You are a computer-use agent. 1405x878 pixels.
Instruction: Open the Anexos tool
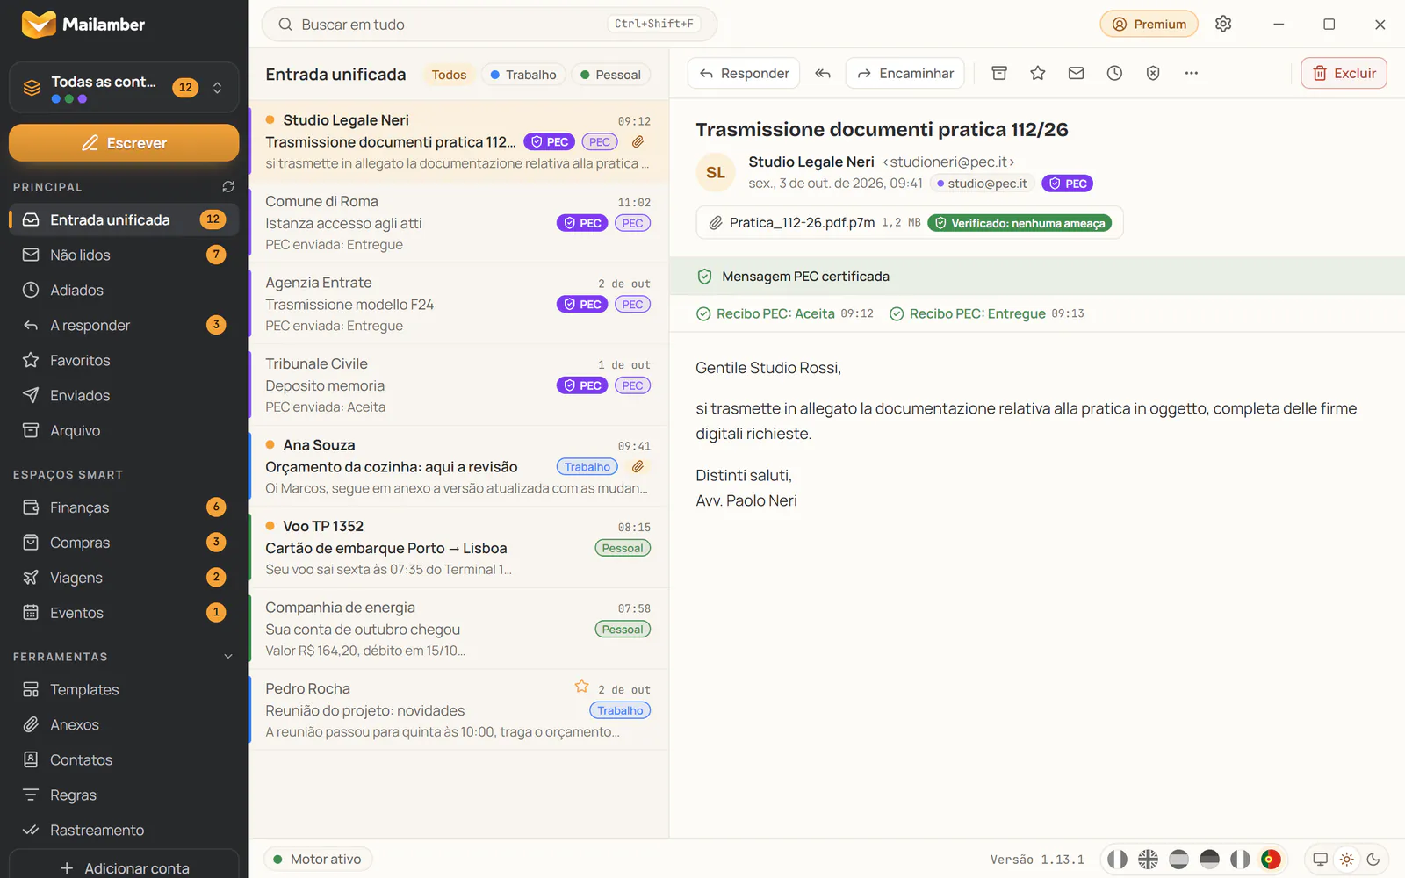(124, 725)
